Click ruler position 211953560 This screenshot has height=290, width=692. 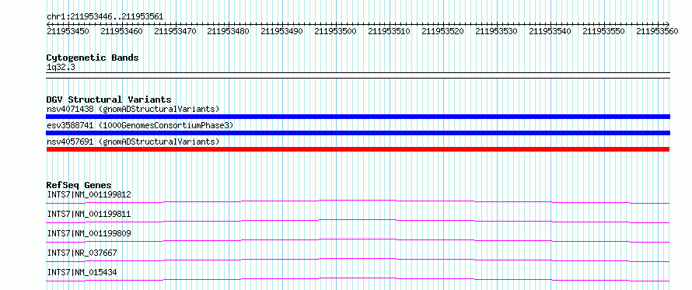point(658,31)
